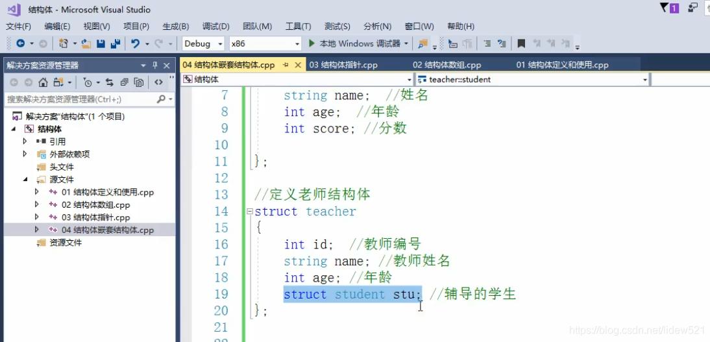The height and width of the screenshot is (342, 710).
Task: Click the New Project toolbar icon
Action: tap(64, 43)
